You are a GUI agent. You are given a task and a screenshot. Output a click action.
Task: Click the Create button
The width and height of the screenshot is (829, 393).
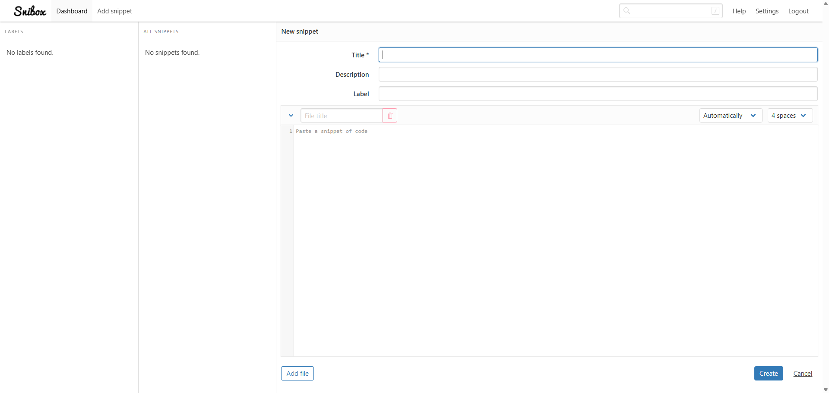[769, 374]
